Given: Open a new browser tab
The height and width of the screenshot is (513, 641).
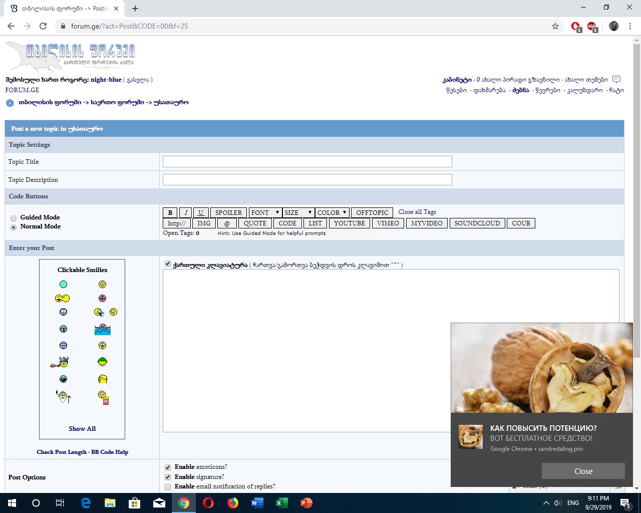Looking at the screenshot, I should tap(135, 8).
